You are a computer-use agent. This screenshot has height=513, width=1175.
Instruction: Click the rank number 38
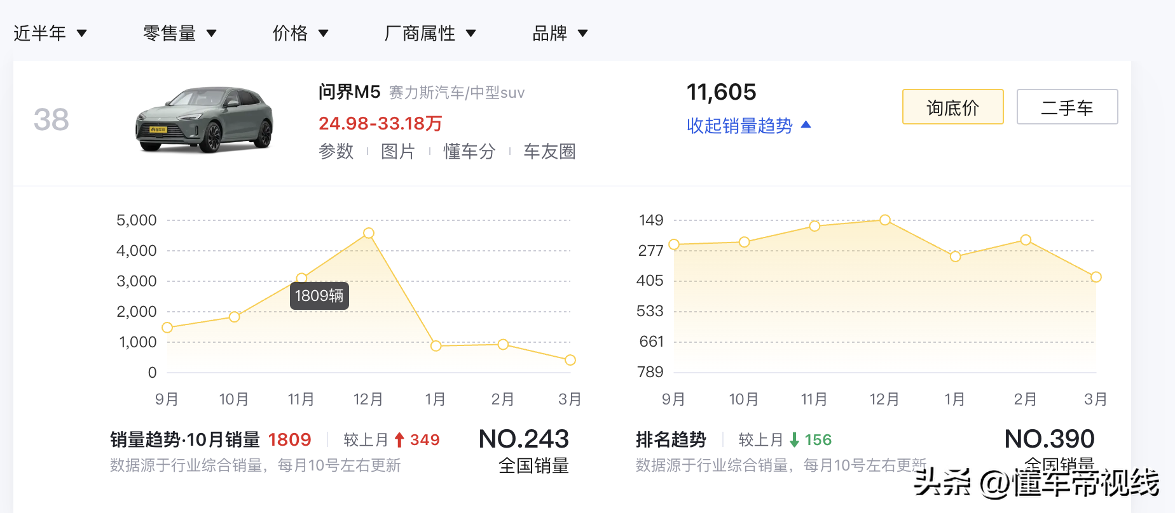point(52,119)
